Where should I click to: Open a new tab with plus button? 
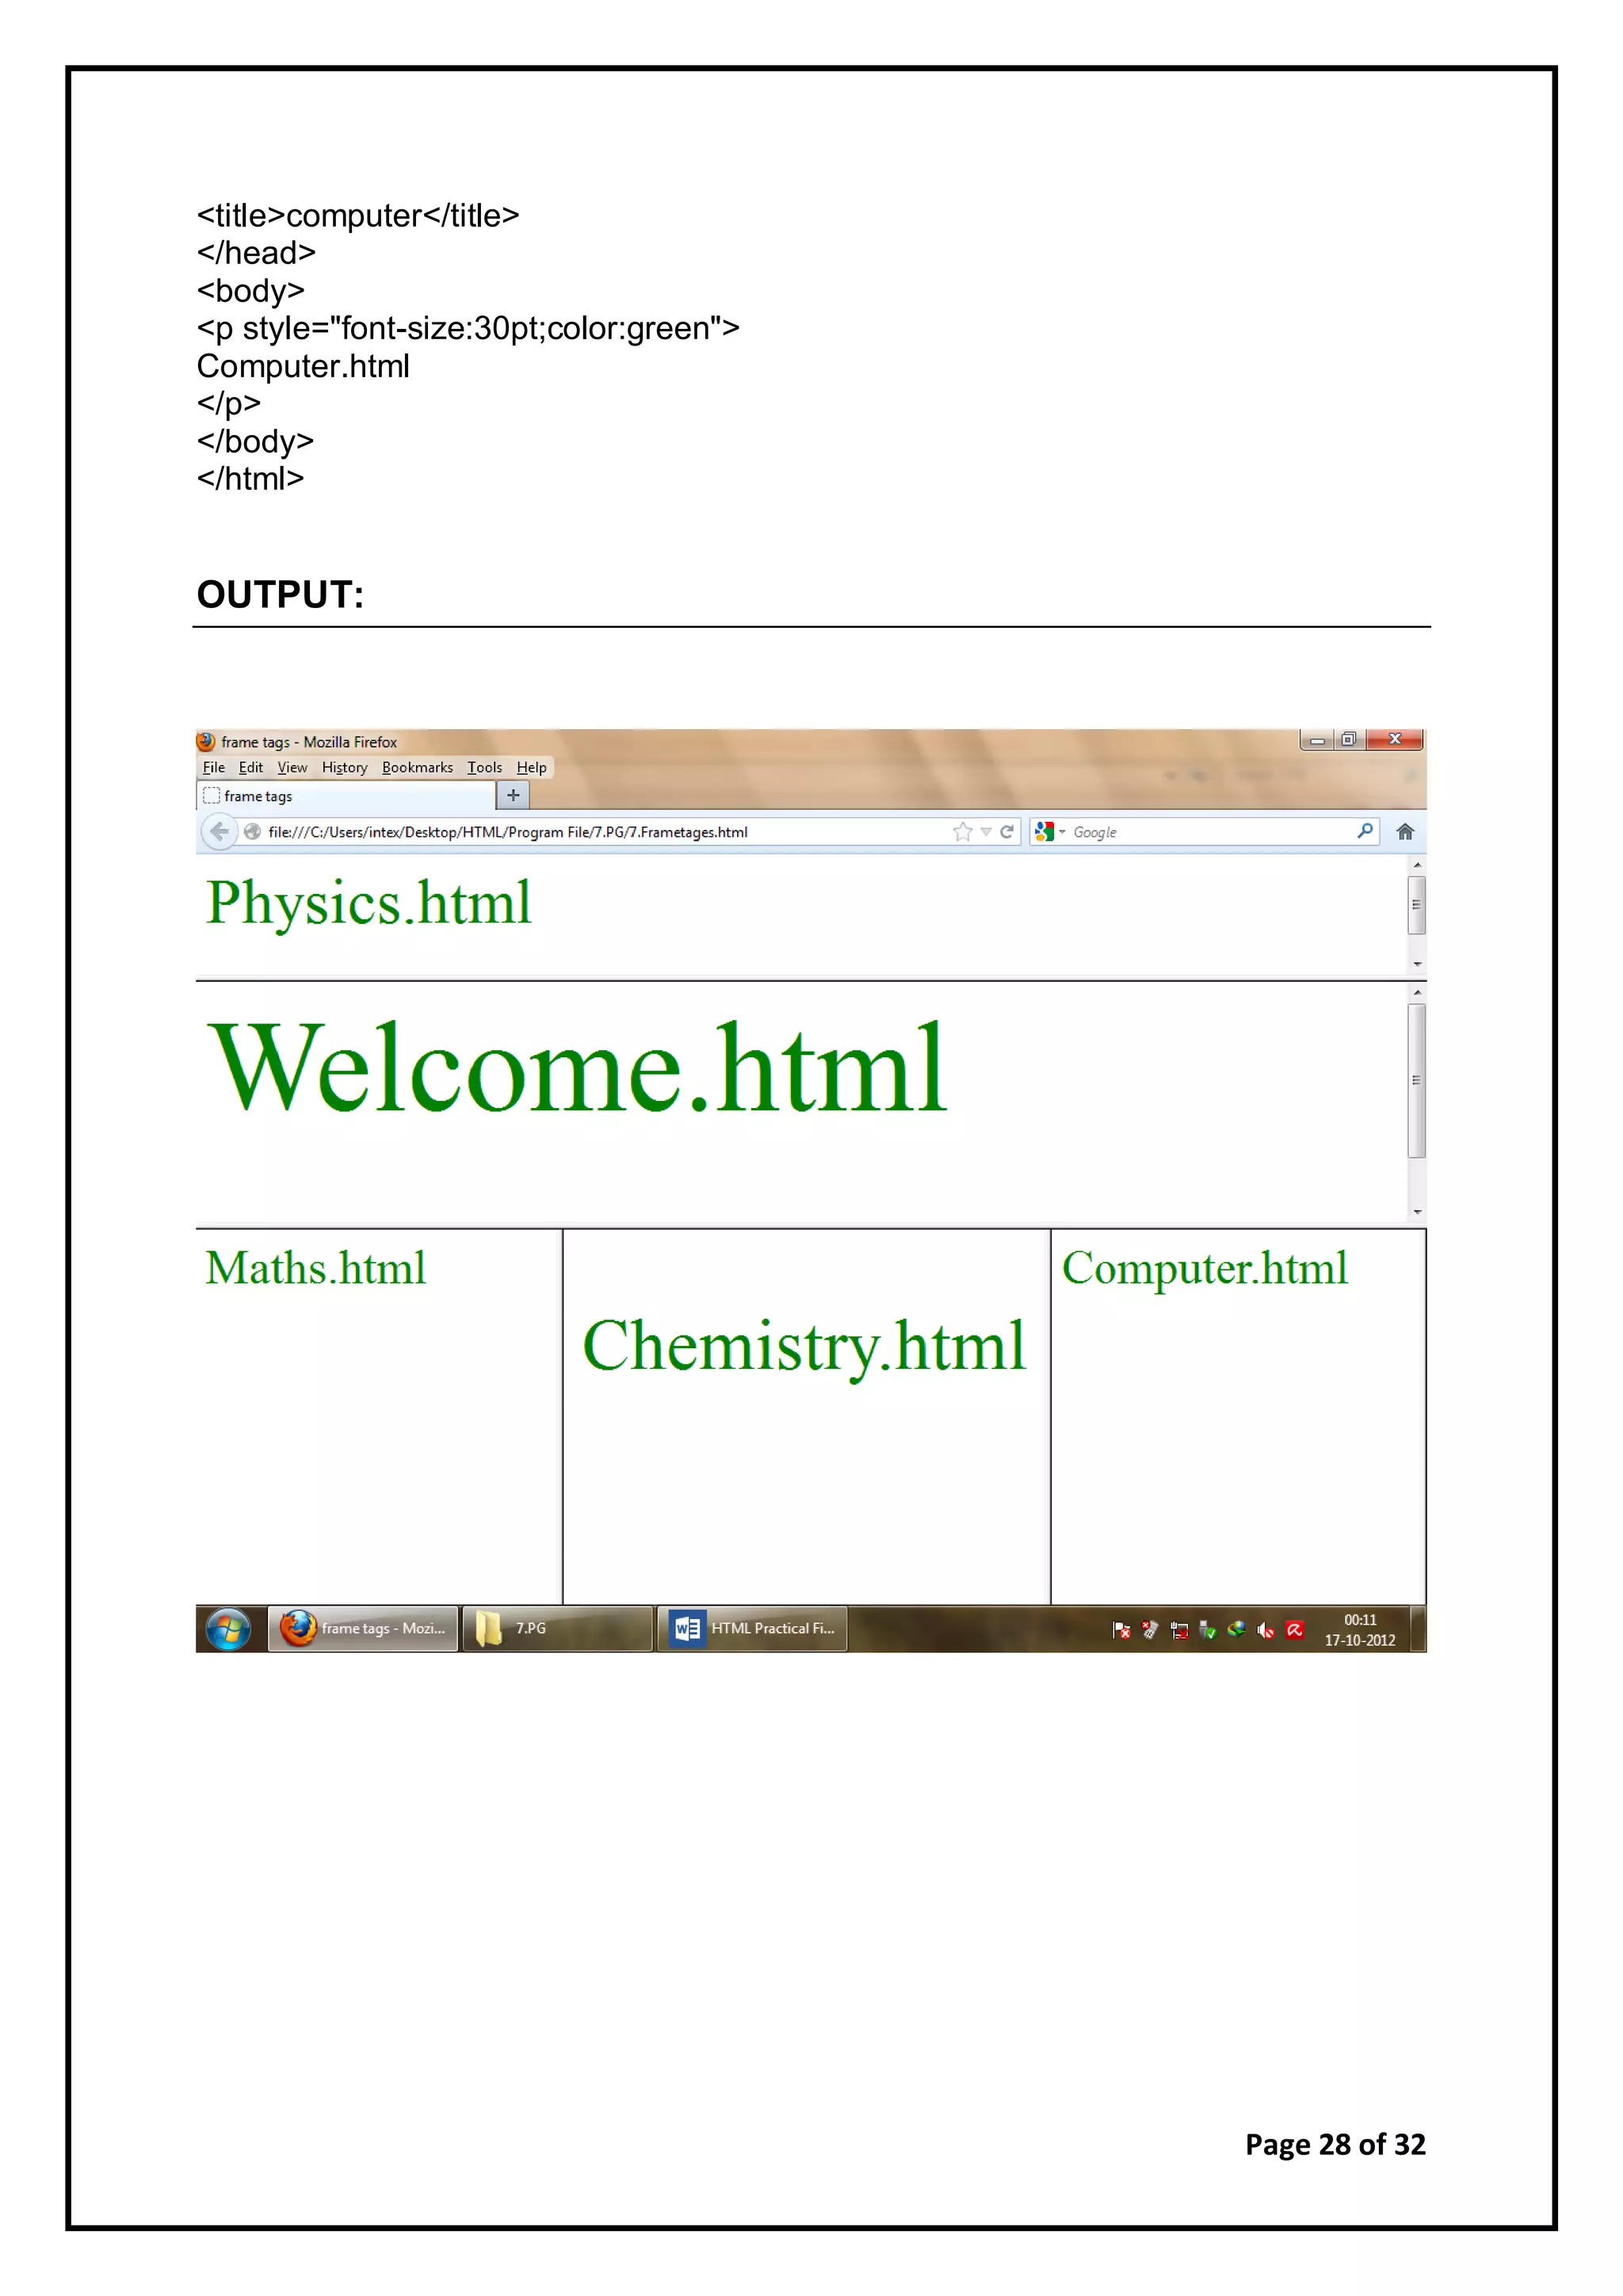[x=513, y=796]
